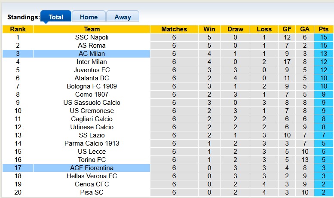Click SSC Napoli's 15 points cell
The width and height of the screenshot is (334, 198).
323,37
